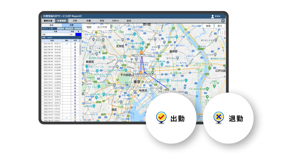Click the 検索 button on map
282x155 pixels.
pos(208,26)
